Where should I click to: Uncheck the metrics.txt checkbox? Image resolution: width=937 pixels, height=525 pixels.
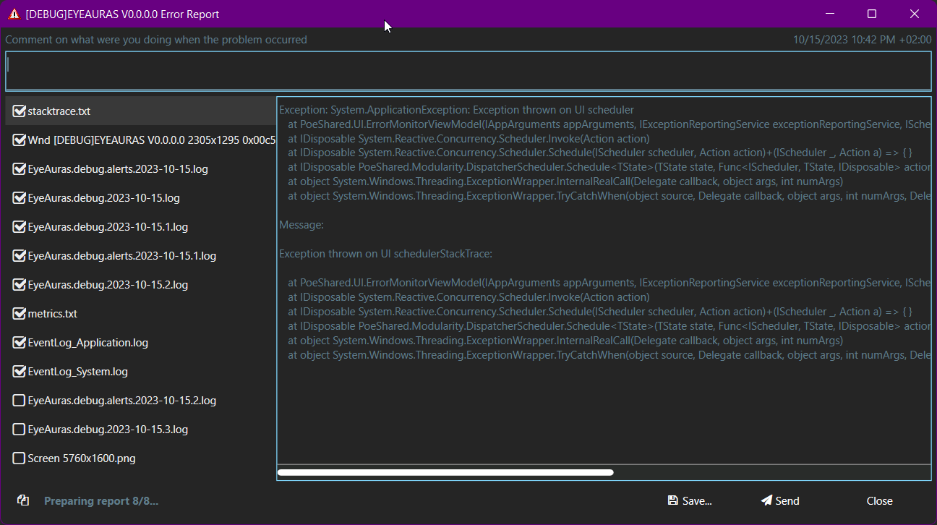point(20,313)
